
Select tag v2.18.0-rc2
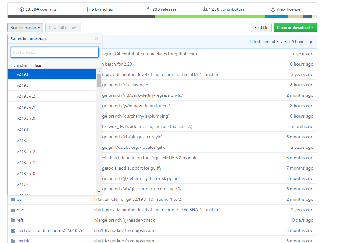point(52,151)
